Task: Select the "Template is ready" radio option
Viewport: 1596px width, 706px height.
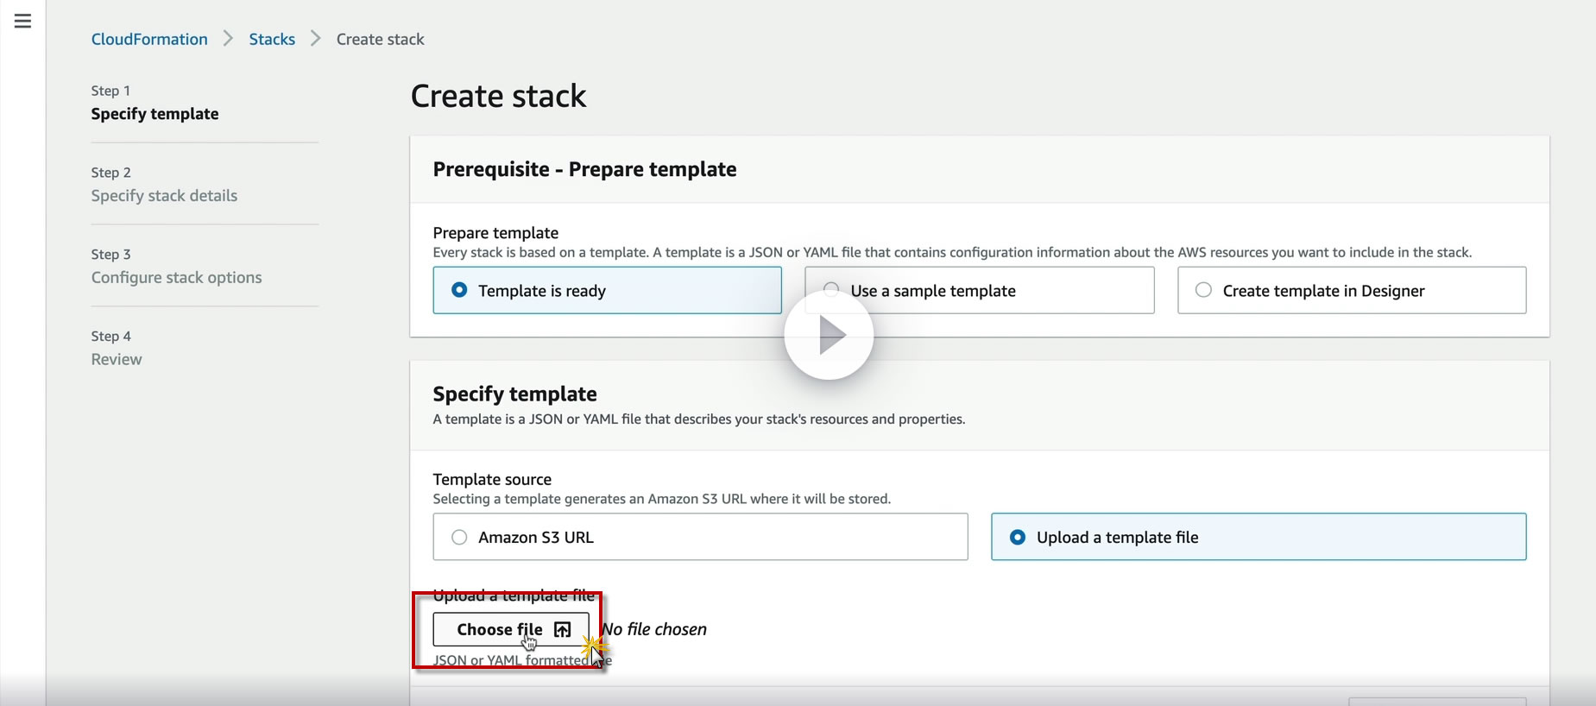Action: (460, 290)
